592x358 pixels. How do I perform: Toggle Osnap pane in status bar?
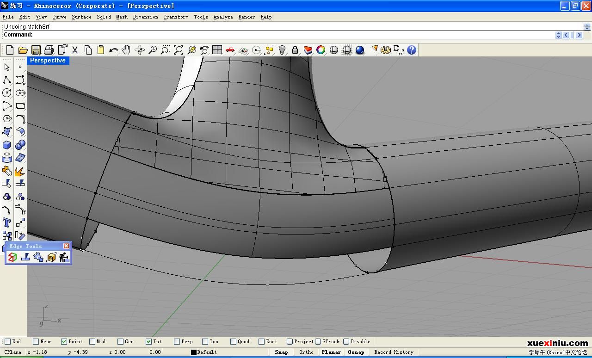(x=356, y=352)
